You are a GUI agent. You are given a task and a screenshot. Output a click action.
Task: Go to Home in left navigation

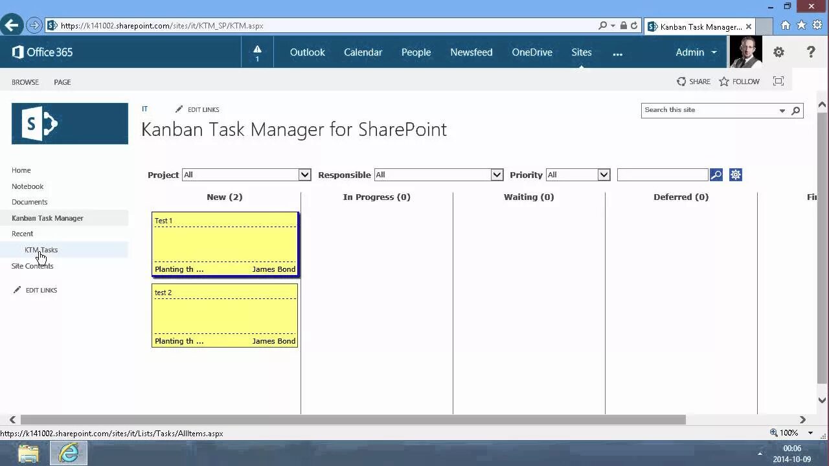[x=21, y=170]
